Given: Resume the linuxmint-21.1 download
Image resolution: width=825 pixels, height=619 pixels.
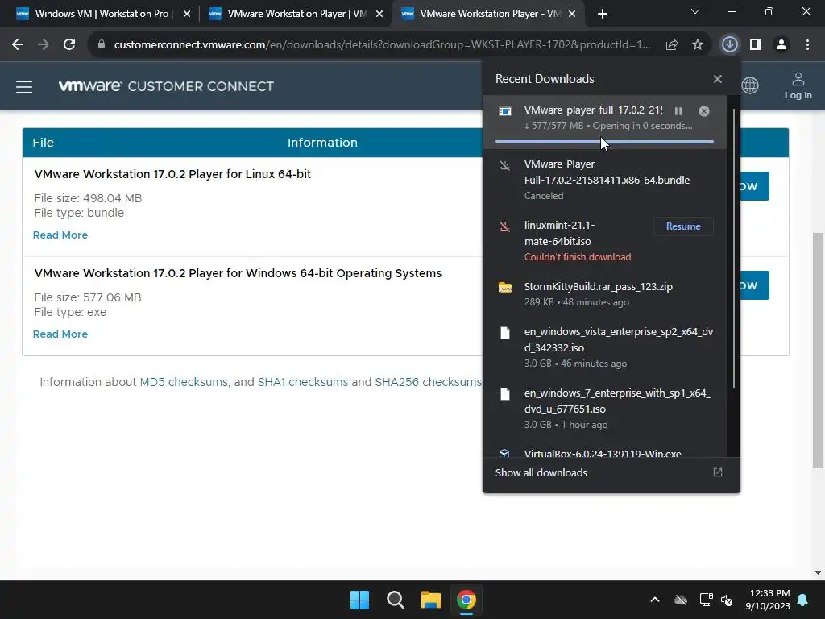Looking at the screenshot, I should coord(683,226).
